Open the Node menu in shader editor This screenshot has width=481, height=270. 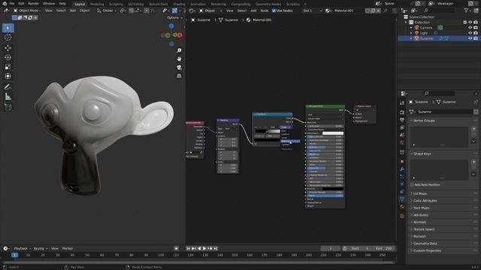click(x=264, y=10)
